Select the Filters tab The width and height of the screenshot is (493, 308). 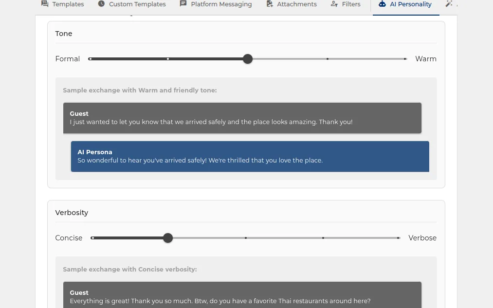point(346,4)
